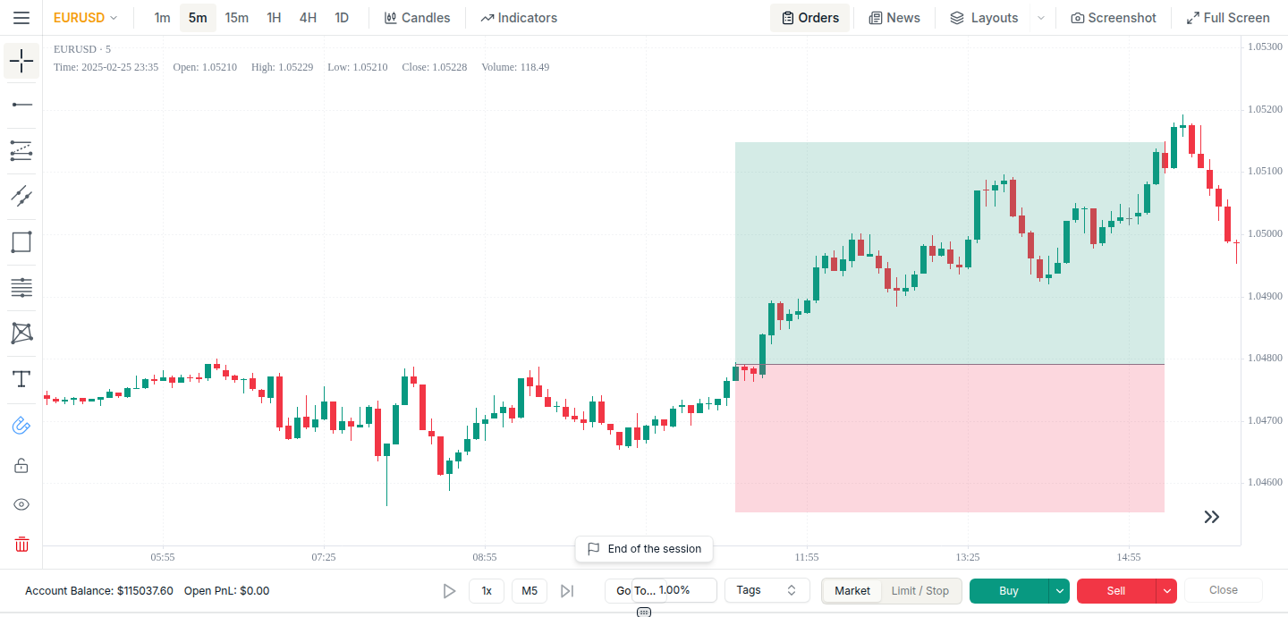The image size is (1288, 617).
Task: Toggle the lock drawings icon
Action: [x=21, y=466]
